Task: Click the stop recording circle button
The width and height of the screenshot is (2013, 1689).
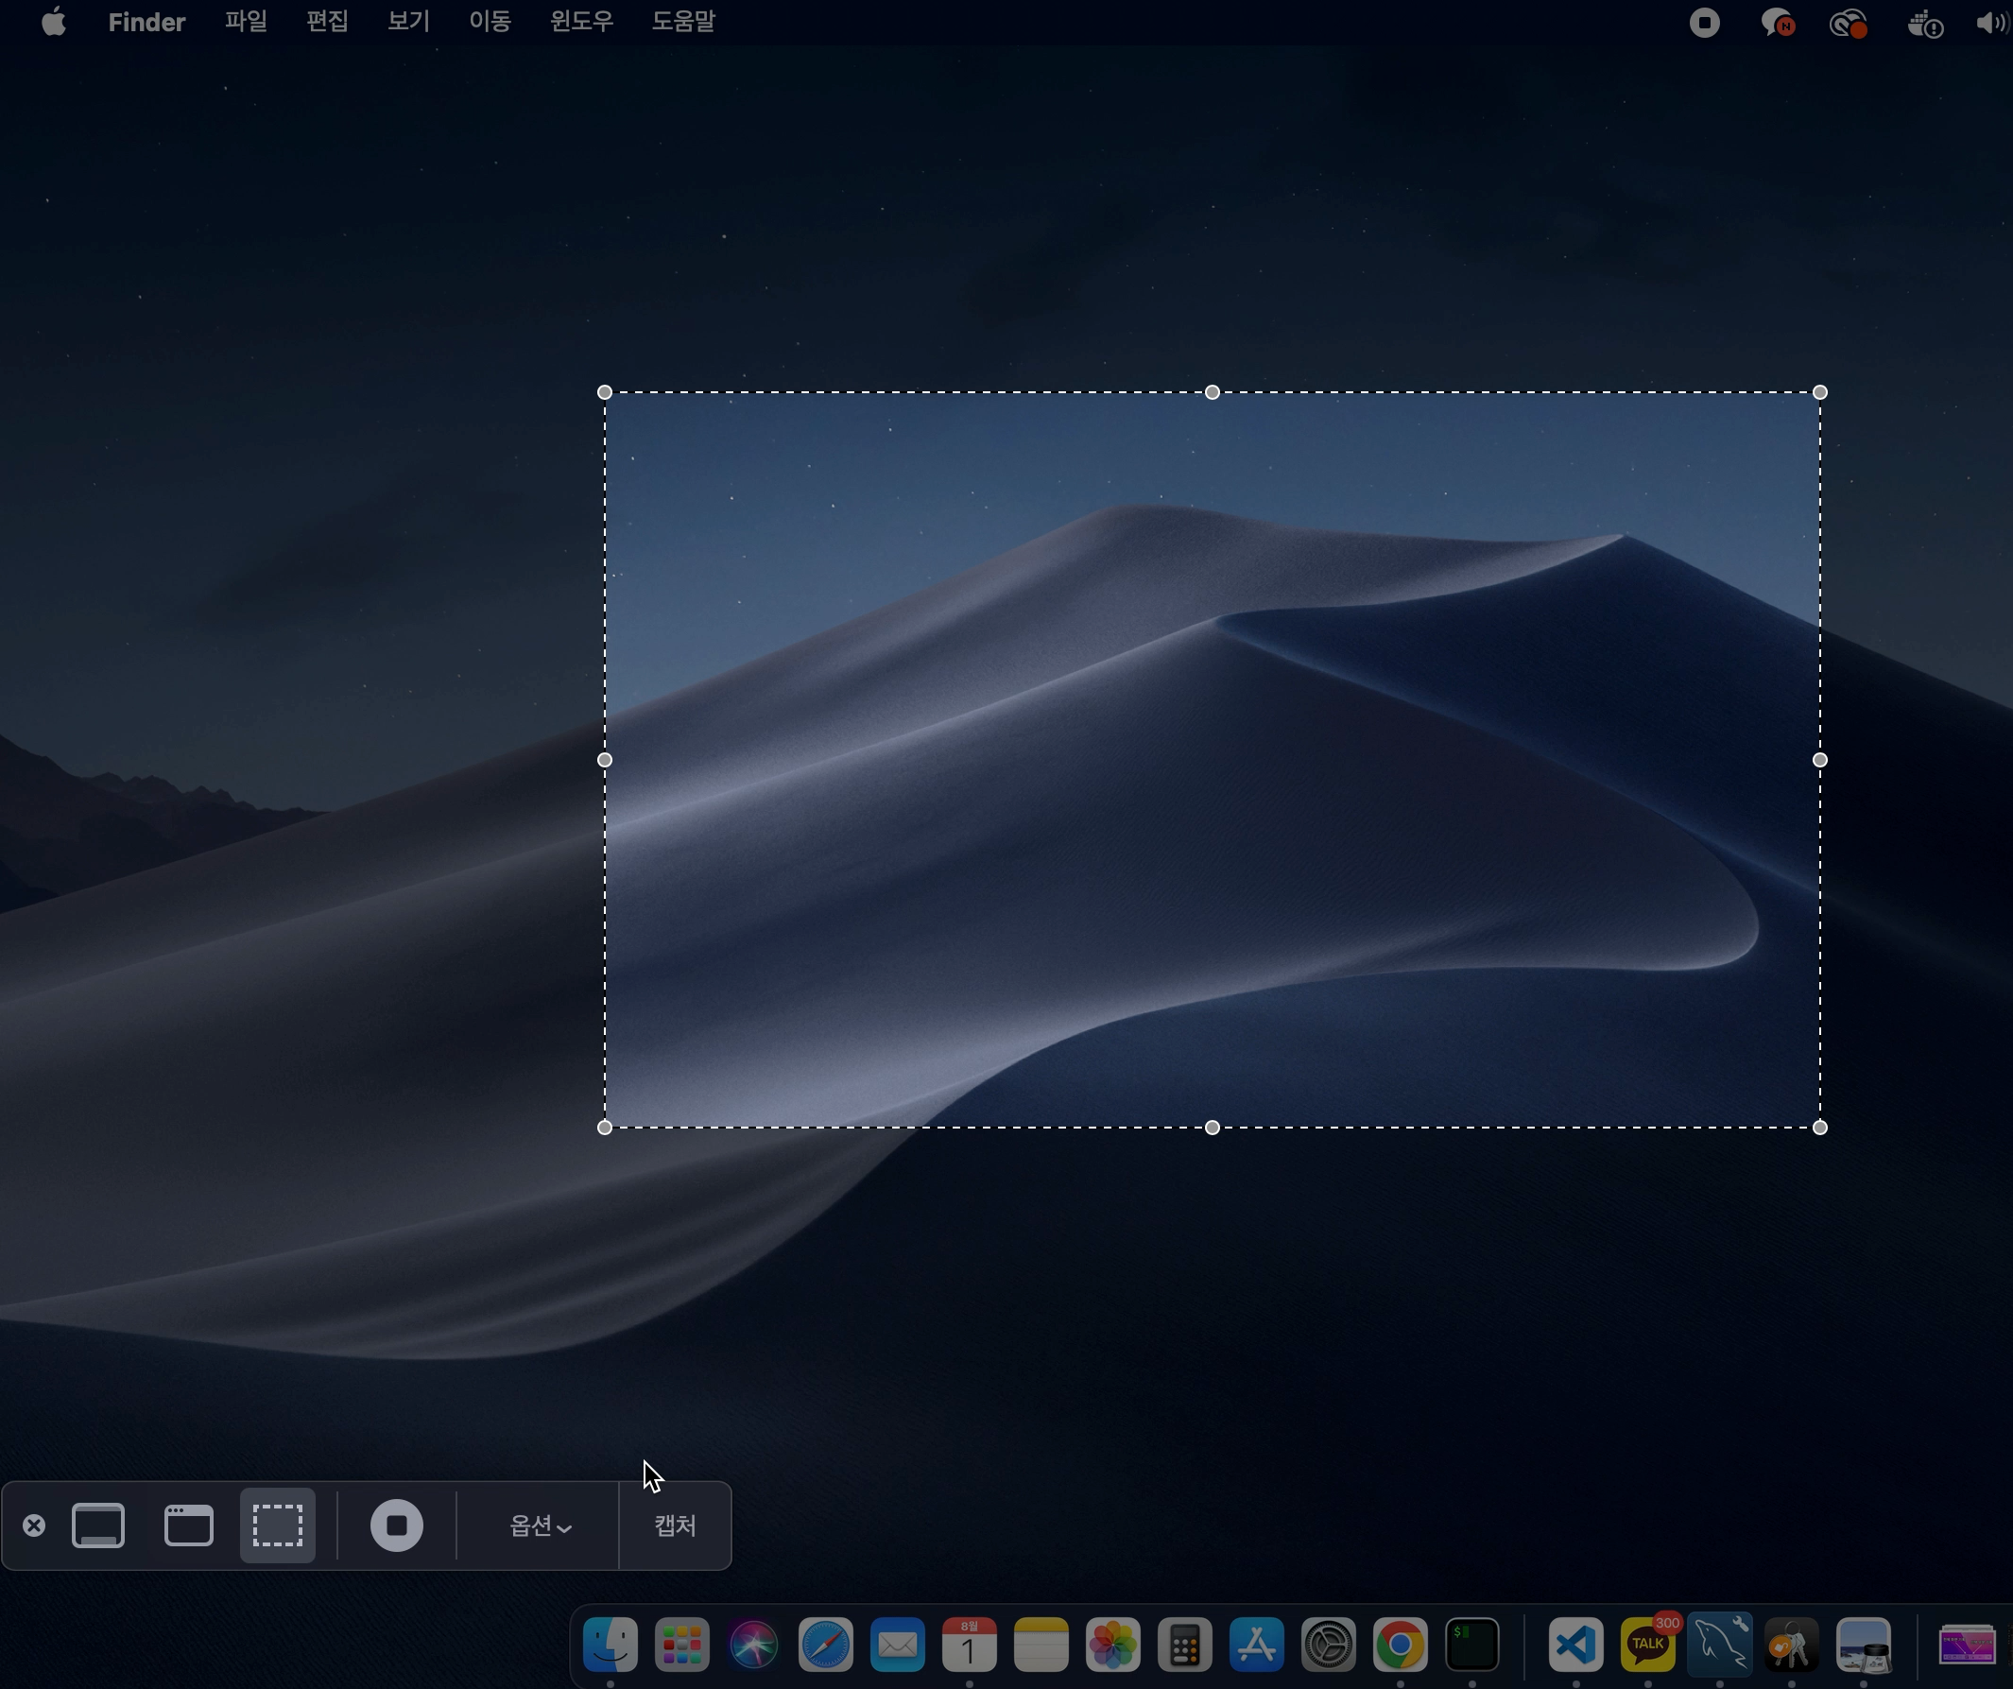Action: (396, 1525)
